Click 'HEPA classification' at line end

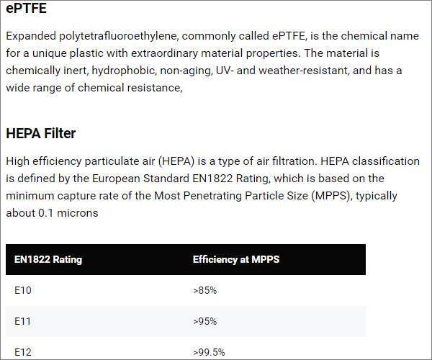[x=370, y=161]
